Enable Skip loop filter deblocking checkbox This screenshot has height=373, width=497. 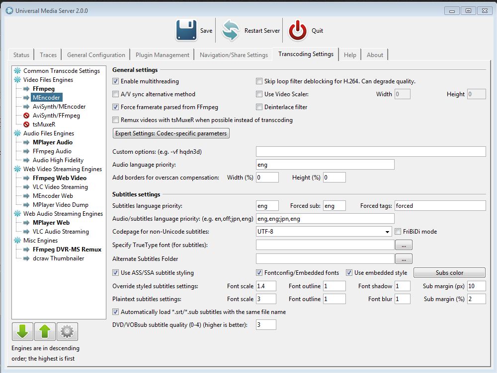(x=259, y=81)
